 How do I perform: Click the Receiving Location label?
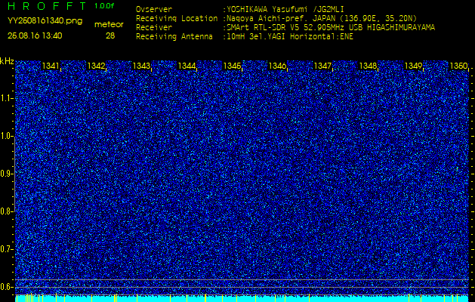(x=177, y=18)
